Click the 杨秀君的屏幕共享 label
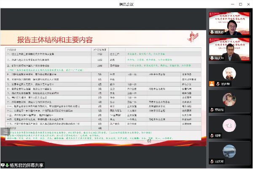This screenshot has height=169, width=253. pyautogui.click(x=27, y=165)
